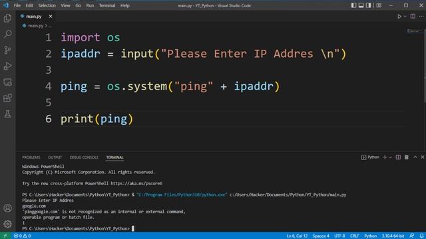Image resolution: width=426 pixels, height=239 pixels.
Task: Click the VS Code logo icon
Action: [x=6, y=5]
